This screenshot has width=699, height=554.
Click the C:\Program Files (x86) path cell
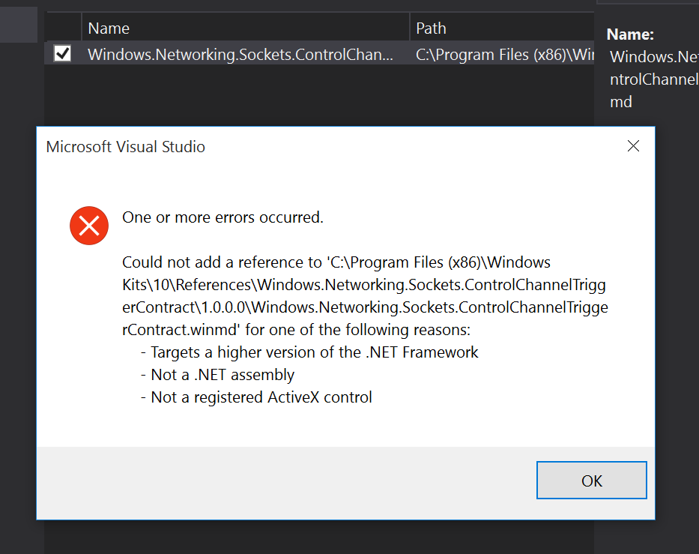tap(505, 55)
